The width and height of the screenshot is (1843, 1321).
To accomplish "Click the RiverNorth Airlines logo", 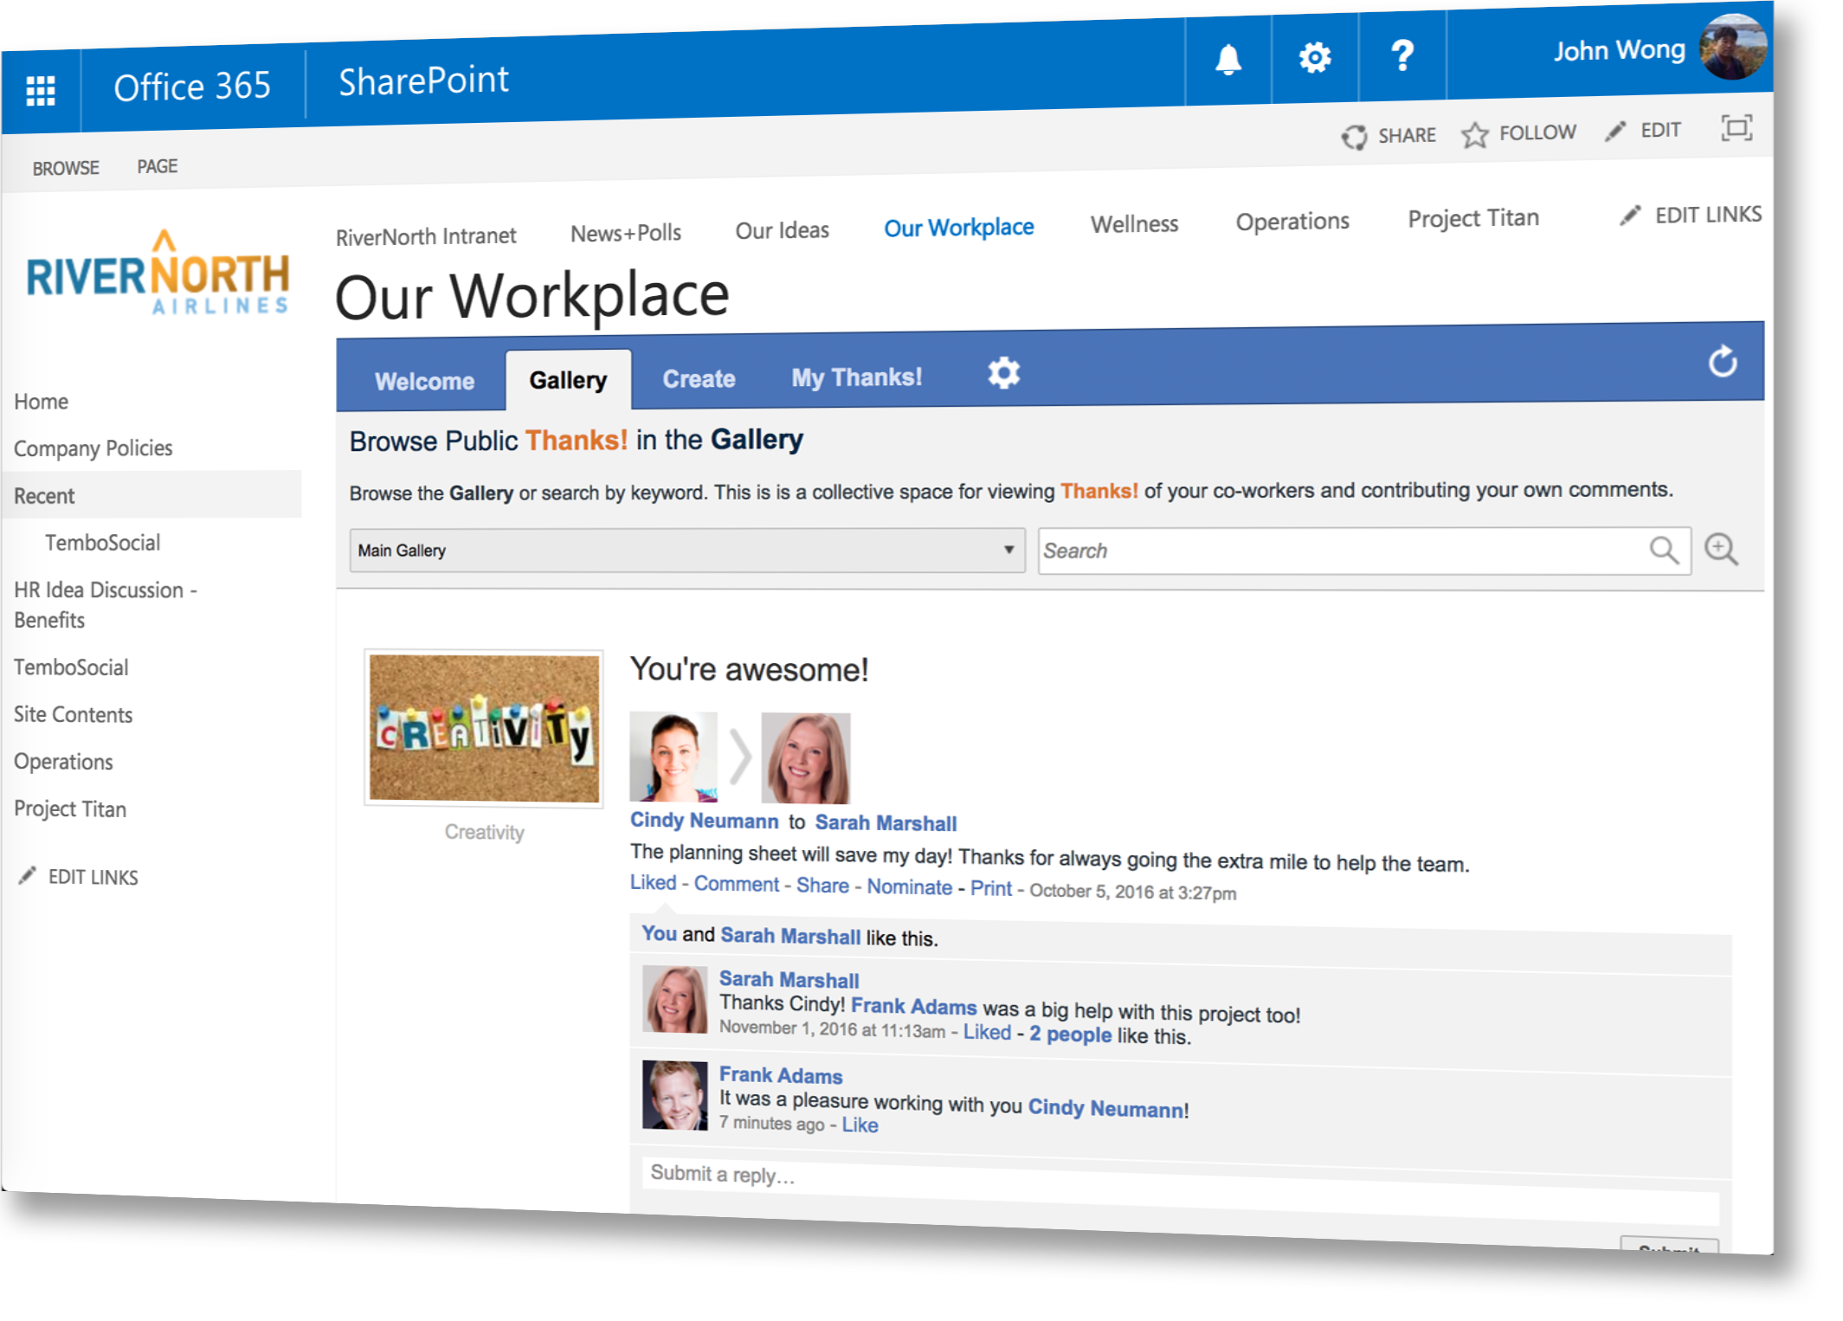I will tap(158, 272).
